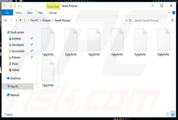The image size is (178, 120).
Task: Open the recent locations dropdown arrow
Action: point(16,20)
